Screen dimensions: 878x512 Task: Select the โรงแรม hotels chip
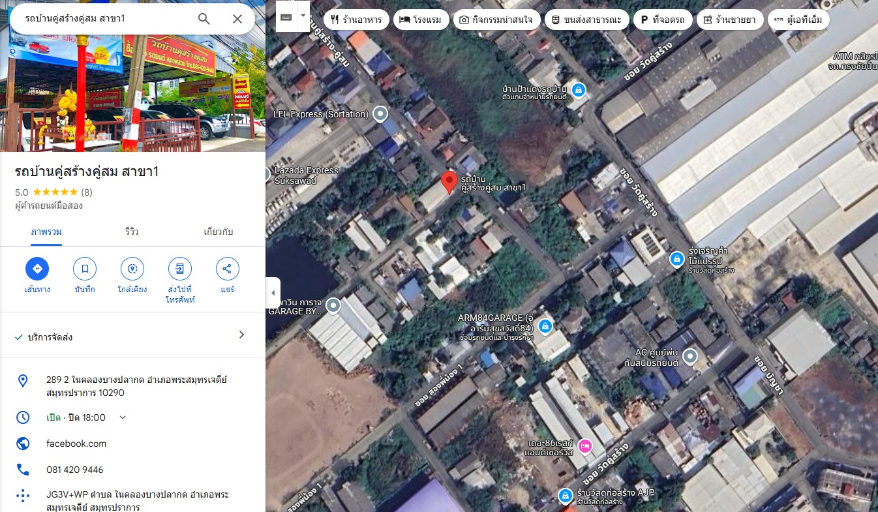tap(421, 20)
